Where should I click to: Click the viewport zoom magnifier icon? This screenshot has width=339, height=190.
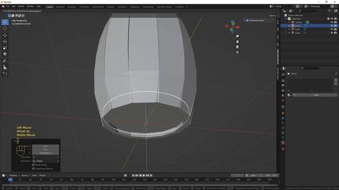point(237,36)
